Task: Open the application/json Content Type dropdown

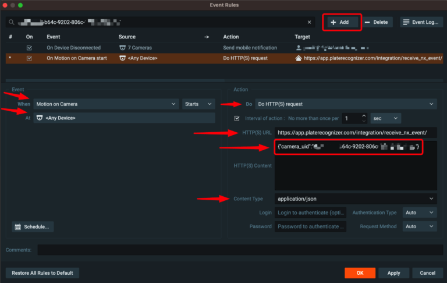Action: (x=356, y=199)
